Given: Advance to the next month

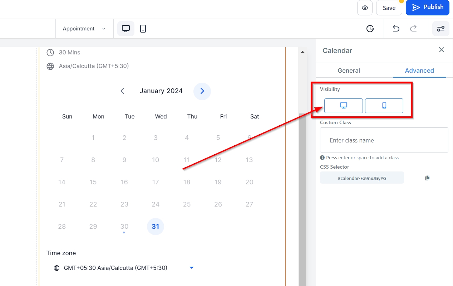Looking at the screenshot, I should pyautogui.click(x=202, y=91).
